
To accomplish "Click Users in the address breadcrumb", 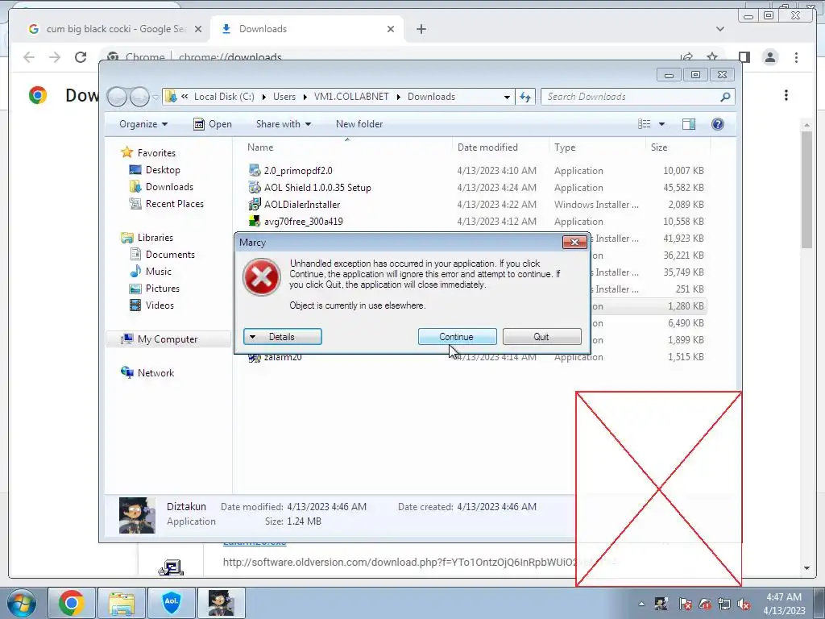I will tap(284, 97).
